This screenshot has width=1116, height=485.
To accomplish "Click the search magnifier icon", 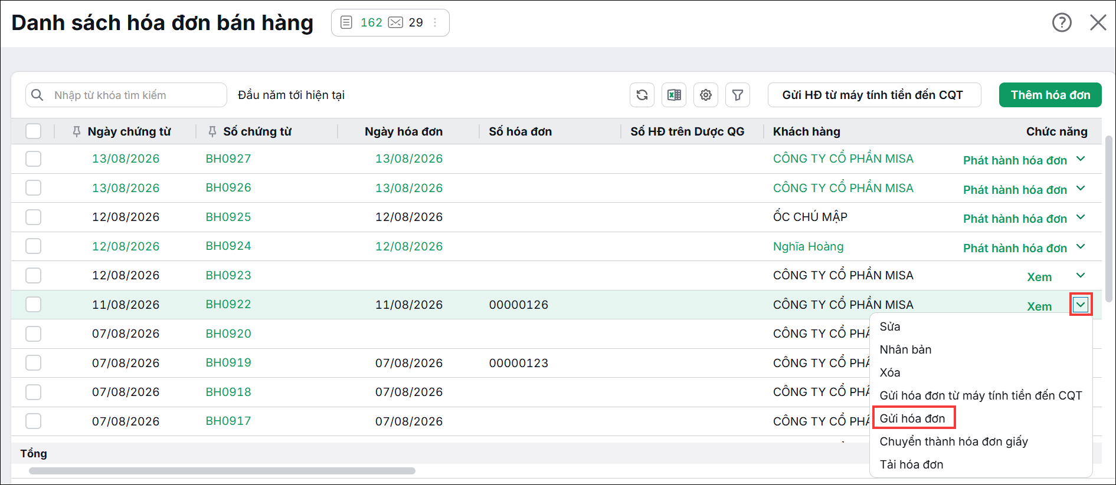I will 37,95.
